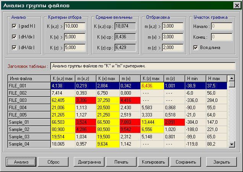
Task: Save results with the 'Сохранить' button
Action: (186, 162)
